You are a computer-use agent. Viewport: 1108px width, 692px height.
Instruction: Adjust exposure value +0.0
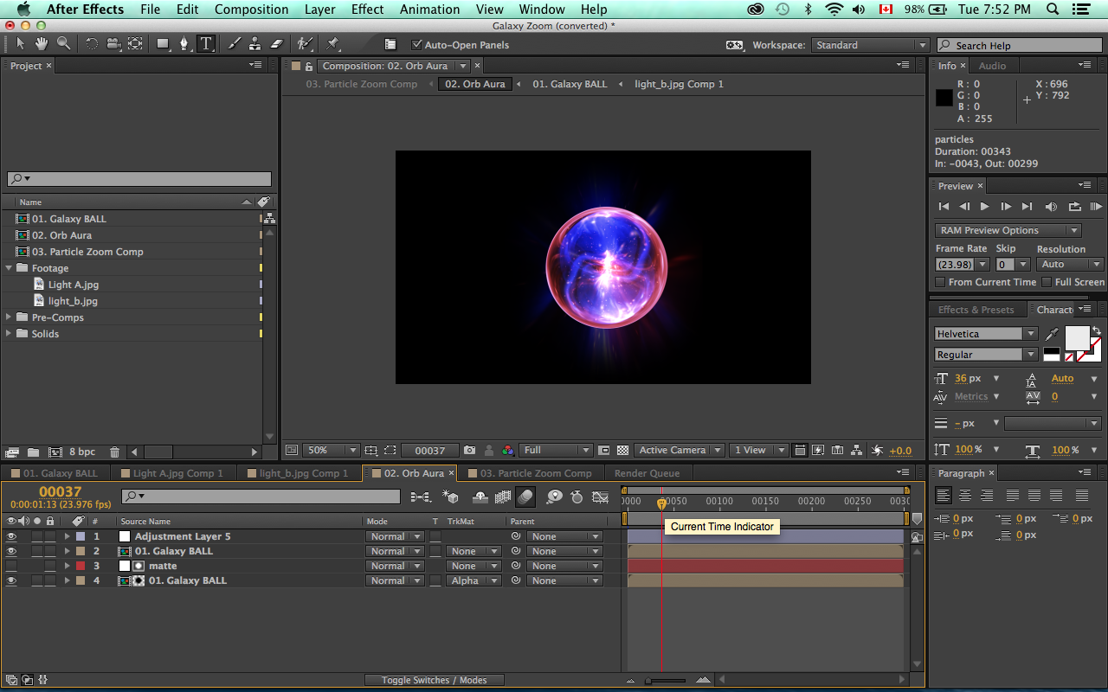coord(900,451)
